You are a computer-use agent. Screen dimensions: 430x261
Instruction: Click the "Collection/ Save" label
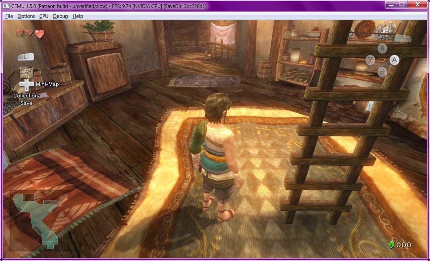(x=27, y=99)
